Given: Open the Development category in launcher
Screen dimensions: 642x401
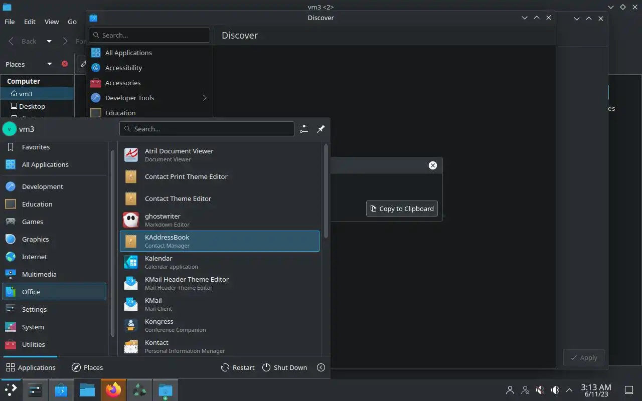Looking at the screenshot, I should 54,186.
